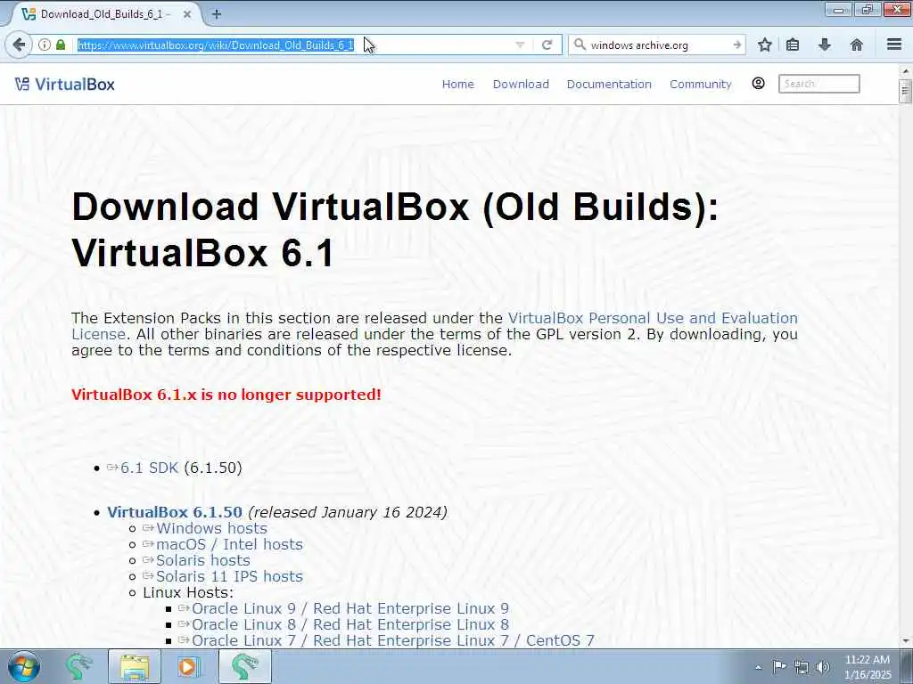Click the VirtualBox logo
Viewport: 913px width, 684px height.
(64, 85)
